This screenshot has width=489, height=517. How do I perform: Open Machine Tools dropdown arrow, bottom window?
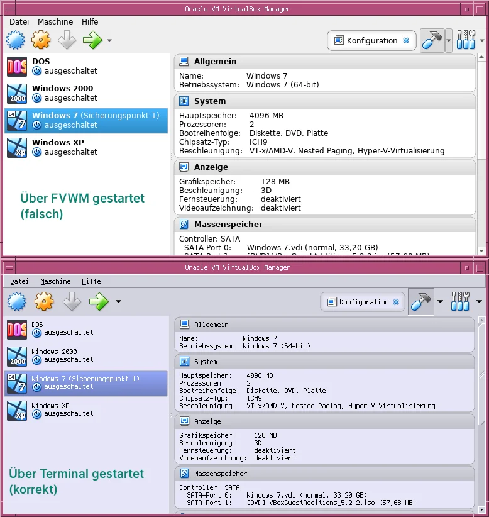tap(440, 301)
